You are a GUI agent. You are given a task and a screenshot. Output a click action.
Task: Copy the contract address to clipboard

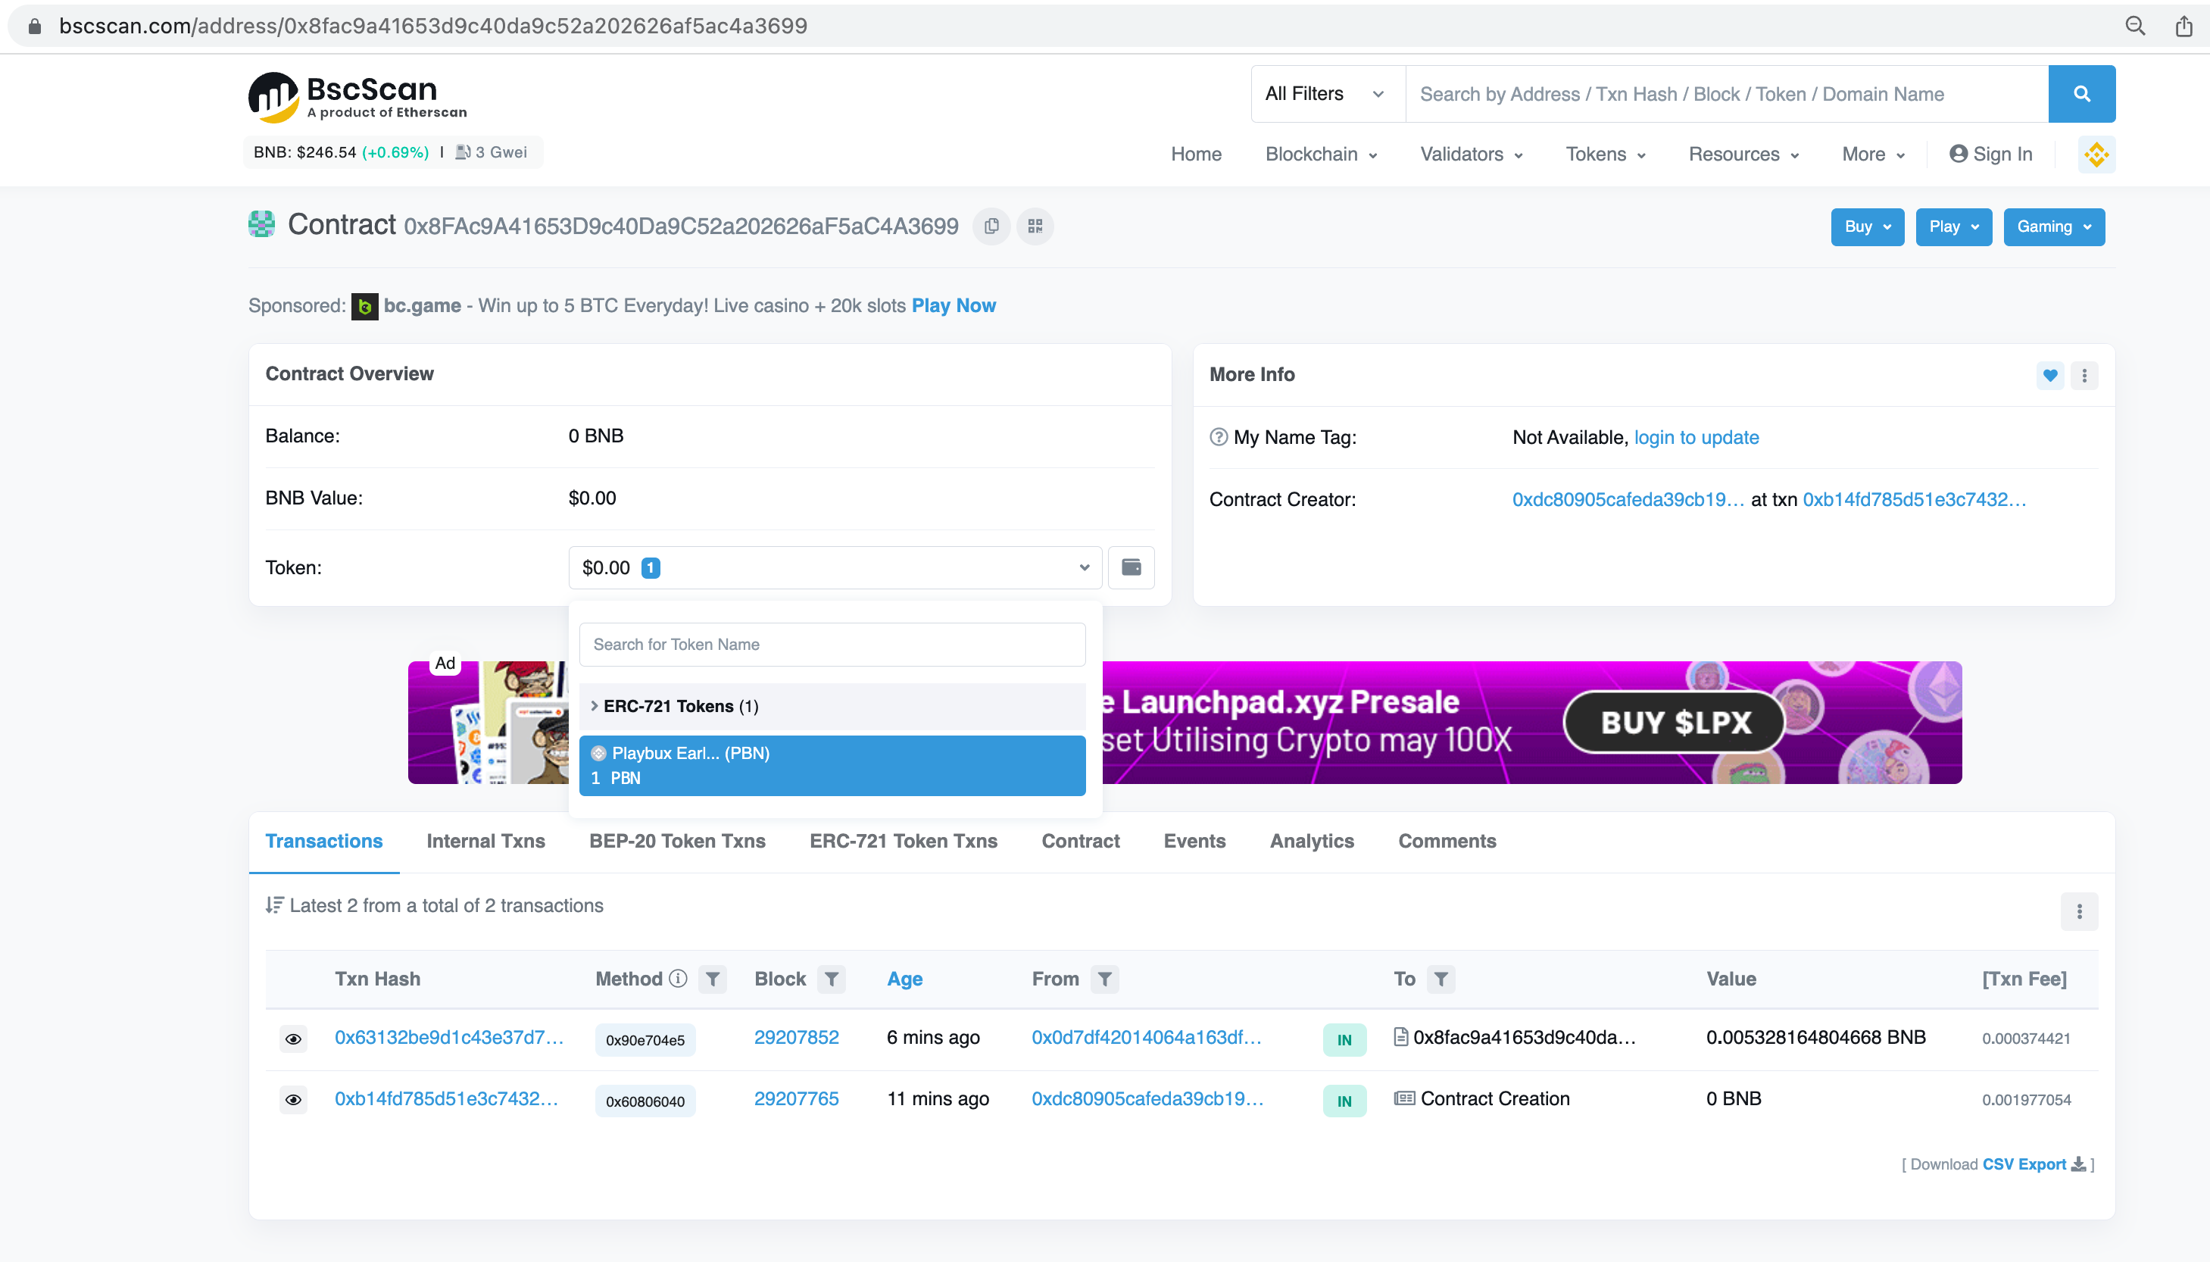992,226
